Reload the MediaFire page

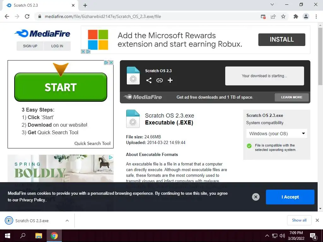coord(27,16)
